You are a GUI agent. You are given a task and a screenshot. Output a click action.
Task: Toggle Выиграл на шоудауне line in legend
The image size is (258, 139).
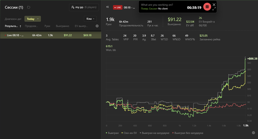click(x=154, y=133)
